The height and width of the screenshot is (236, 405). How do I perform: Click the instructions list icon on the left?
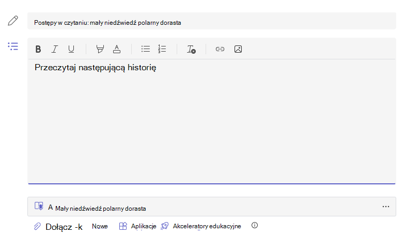[13, 46]
